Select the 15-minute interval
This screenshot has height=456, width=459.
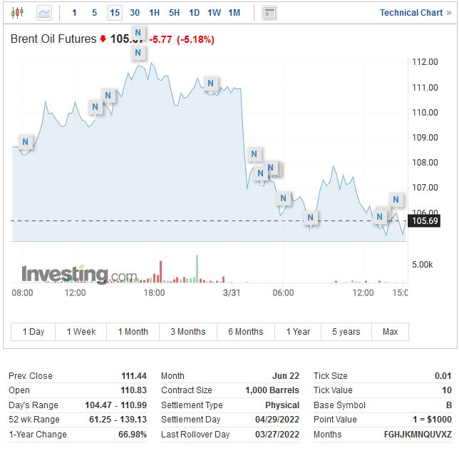click(115, 13)
